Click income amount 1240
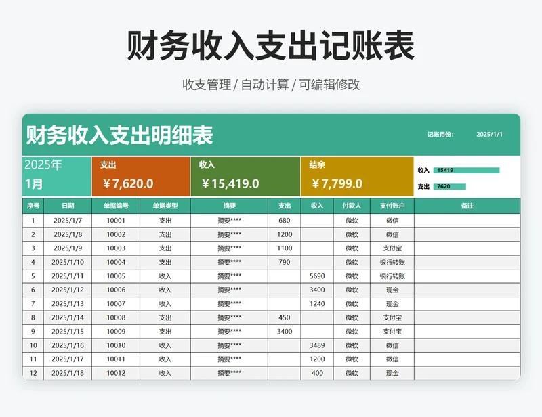 point(317,304)
